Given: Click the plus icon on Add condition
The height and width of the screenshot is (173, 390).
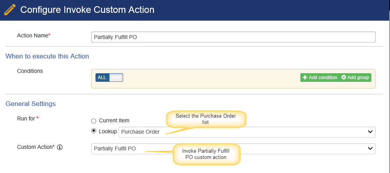Looking at the screenshot, I should (x=305, y=78).
